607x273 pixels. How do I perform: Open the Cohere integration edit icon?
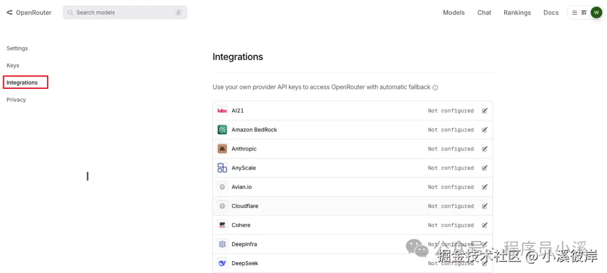point(484,225)
